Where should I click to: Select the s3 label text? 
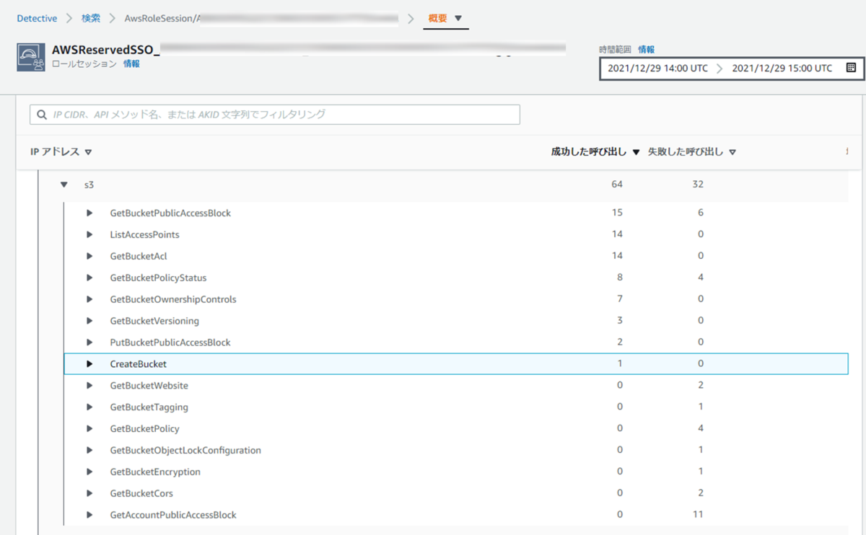[89, 185]
